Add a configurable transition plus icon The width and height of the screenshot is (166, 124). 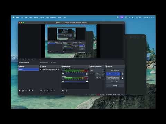click(x=97, y=77)
